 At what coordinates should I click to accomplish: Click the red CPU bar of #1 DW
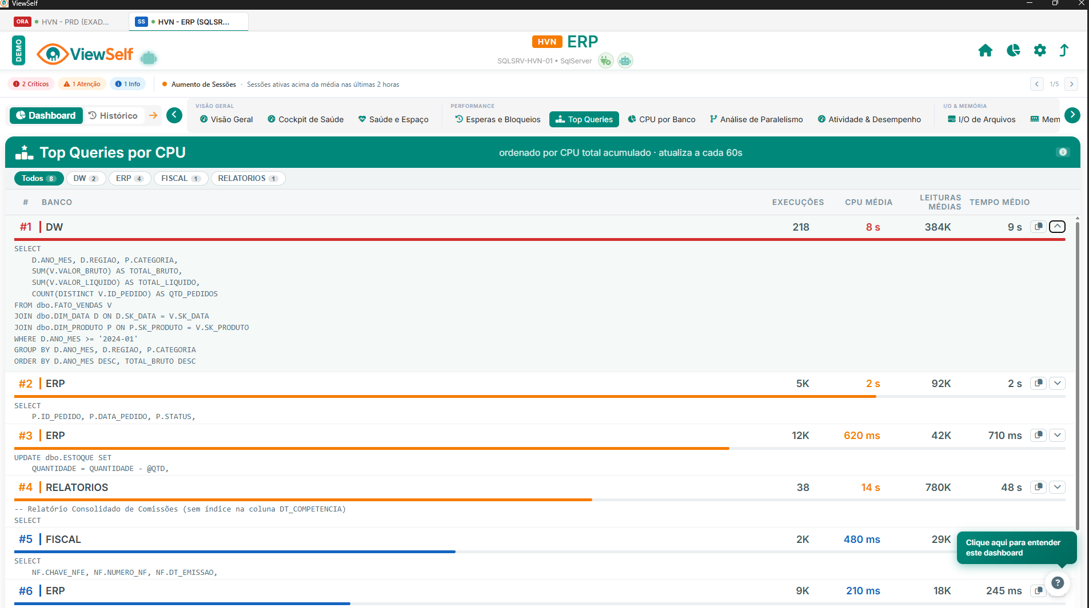[x=540, y=239]
